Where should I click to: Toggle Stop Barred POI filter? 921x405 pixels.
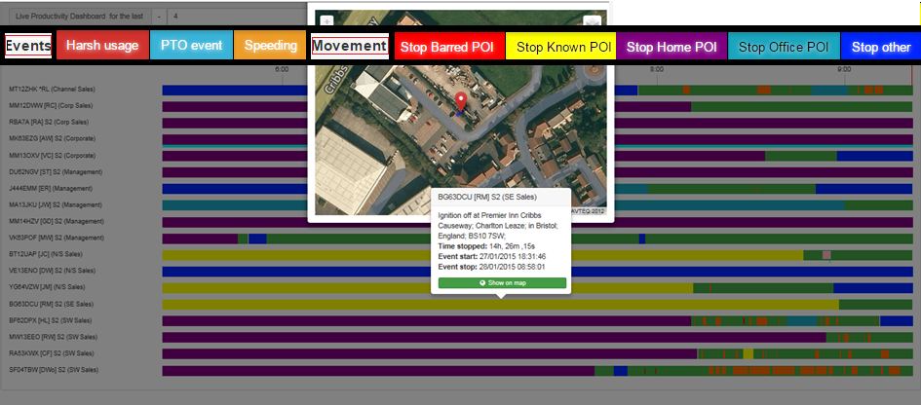[448, 47]
